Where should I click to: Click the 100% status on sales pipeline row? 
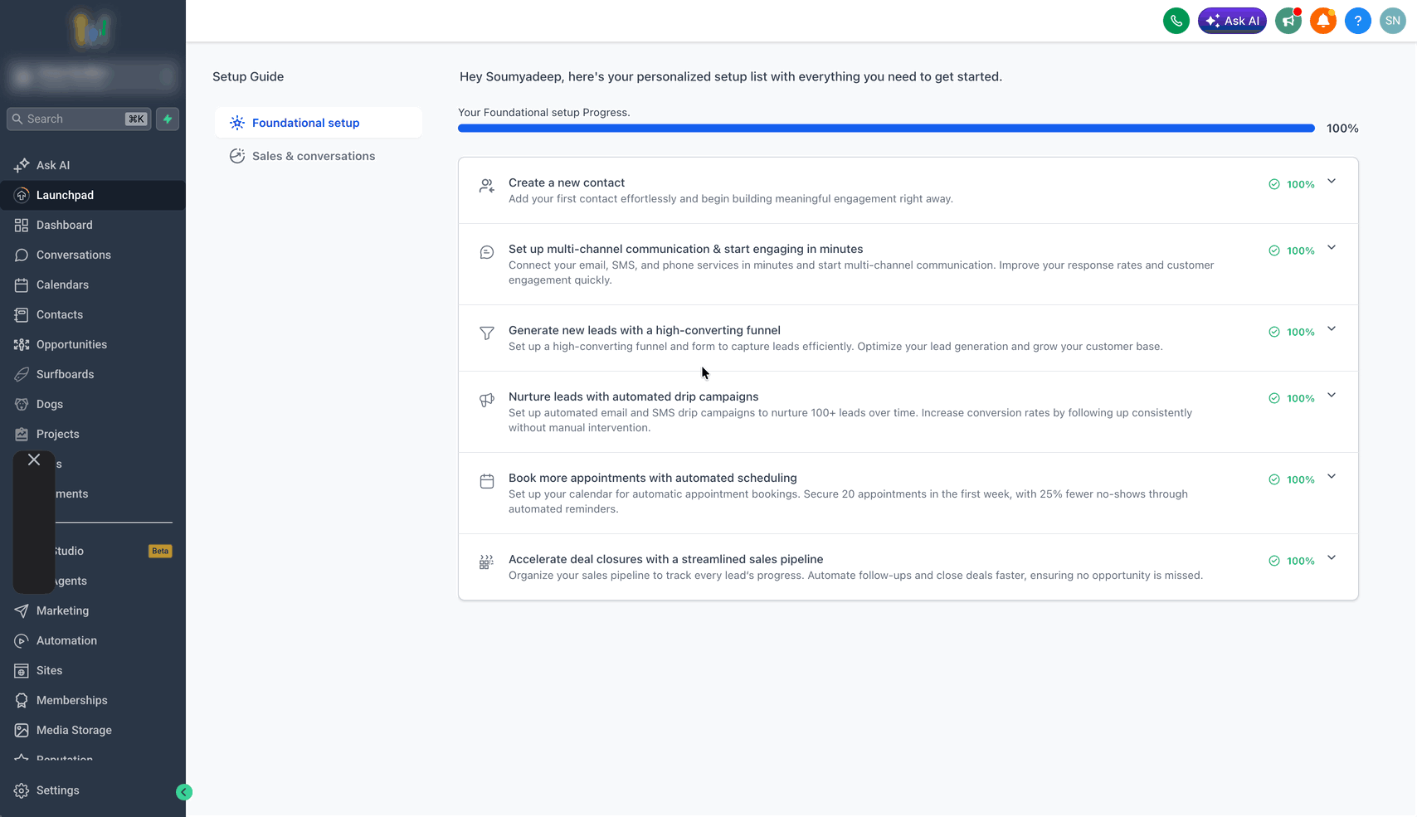point(1292,561)
